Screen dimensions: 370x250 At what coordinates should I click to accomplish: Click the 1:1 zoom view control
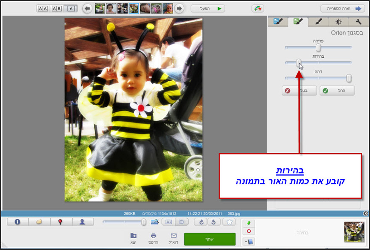pyautogui.click(x=169, y=222)
